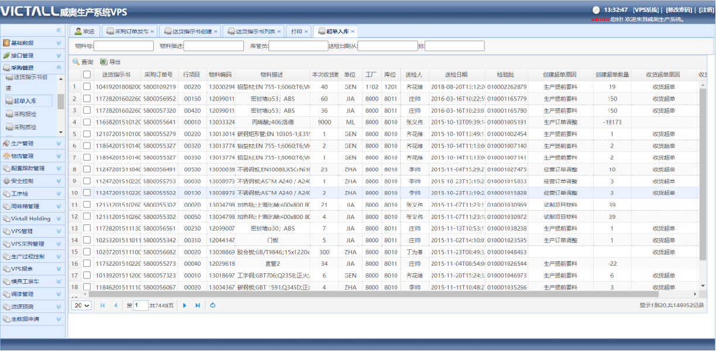Close the 送货指示书创建 tab with x
The image size is (716, 351).
[x=216, y=32]
